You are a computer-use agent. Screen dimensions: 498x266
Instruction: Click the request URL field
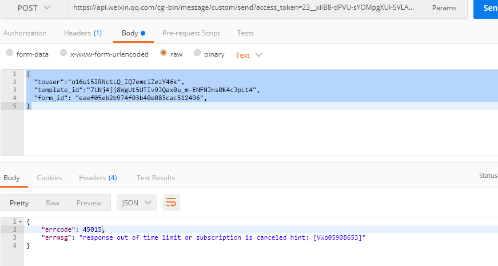244,8
